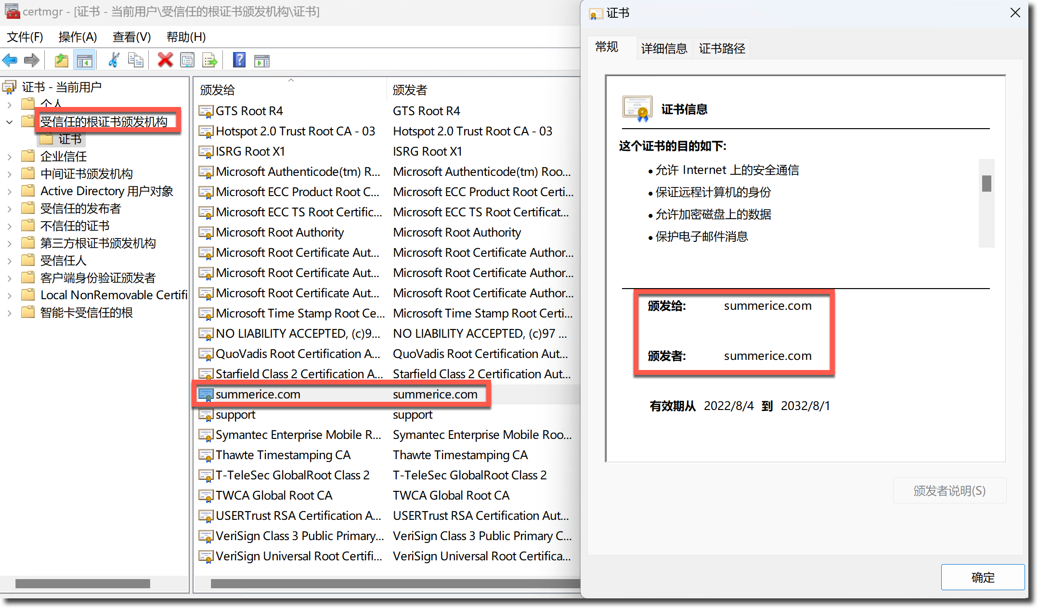Viewport: 1038px width, 608px height.
Task: Sort list by 颁发者 column header
Action: coord(410,90)
